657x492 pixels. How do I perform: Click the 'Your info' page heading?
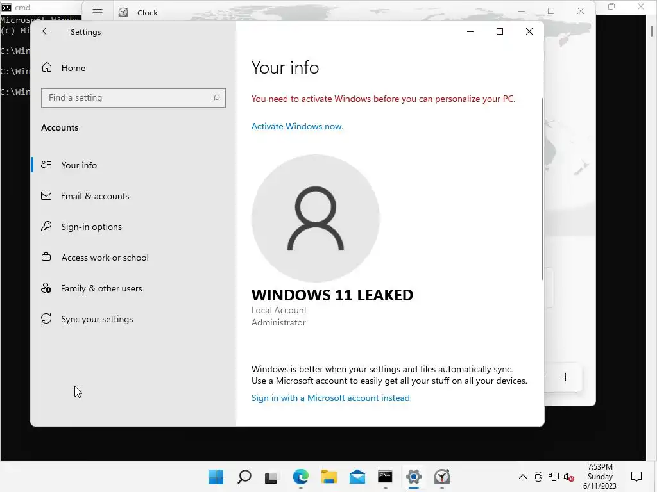285,68
